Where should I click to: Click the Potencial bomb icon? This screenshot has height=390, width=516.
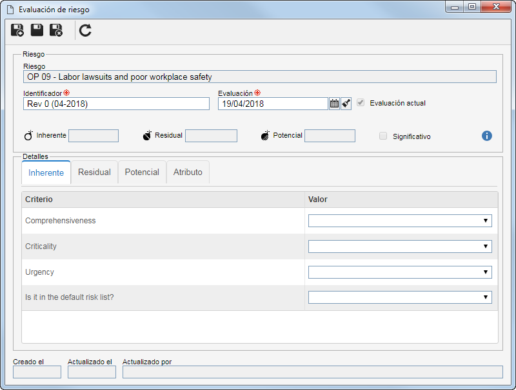click(x=265, y=135)
